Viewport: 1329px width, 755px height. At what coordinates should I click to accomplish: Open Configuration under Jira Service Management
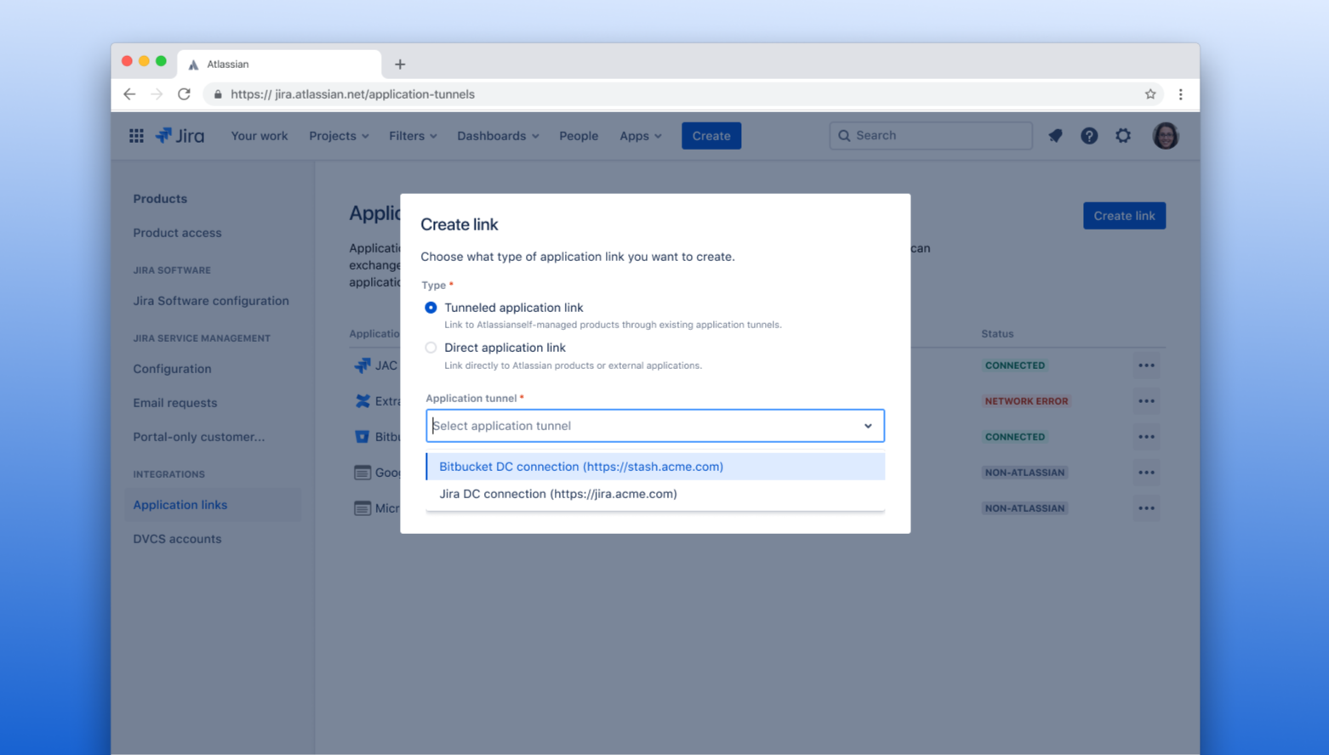coord(172,369)
